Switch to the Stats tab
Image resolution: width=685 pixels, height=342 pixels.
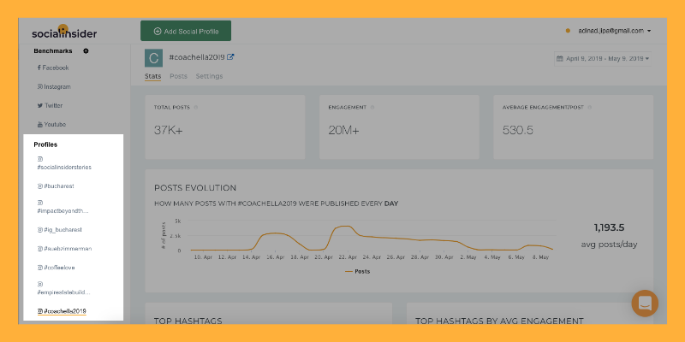pyautogui.click(x=153, y=76)
